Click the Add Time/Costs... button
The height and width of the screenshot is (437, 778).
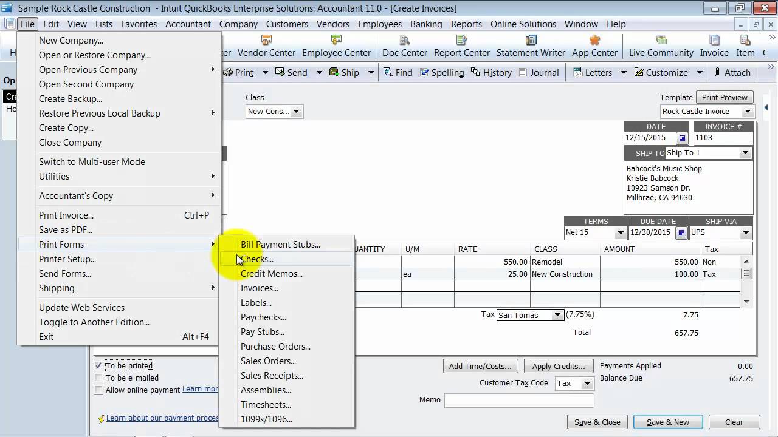[480, 366]
